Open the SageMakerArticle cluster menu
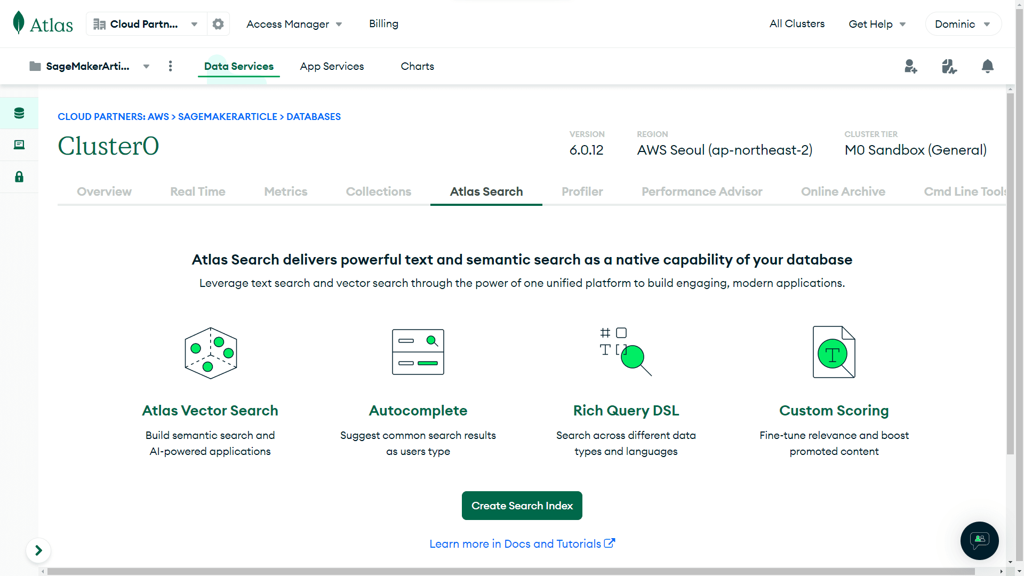 (x=145, y=66)
